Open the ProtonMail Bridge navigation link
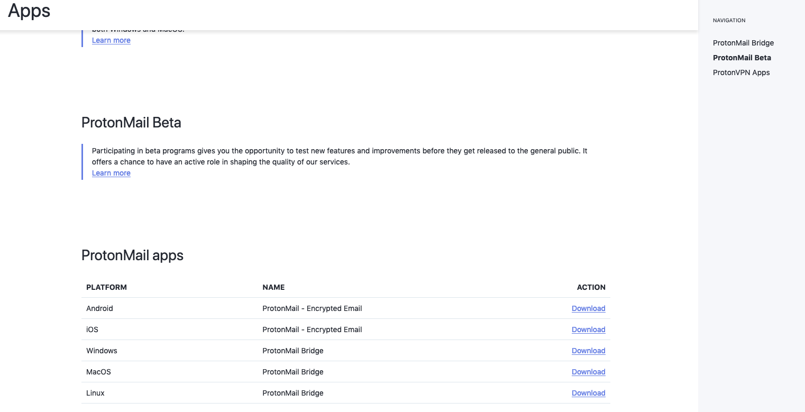This screenshot has width=805, height=412. click(x=743, y=43)
